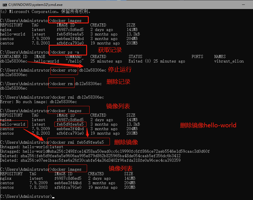The width and height of the screenshot is (253, 200).
Task: Click image ID feb5d9fea6a5 in second listing
Action: (70, 124)
